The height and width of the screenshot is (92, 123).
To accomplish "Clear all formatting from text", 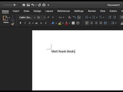I will 69,17.
